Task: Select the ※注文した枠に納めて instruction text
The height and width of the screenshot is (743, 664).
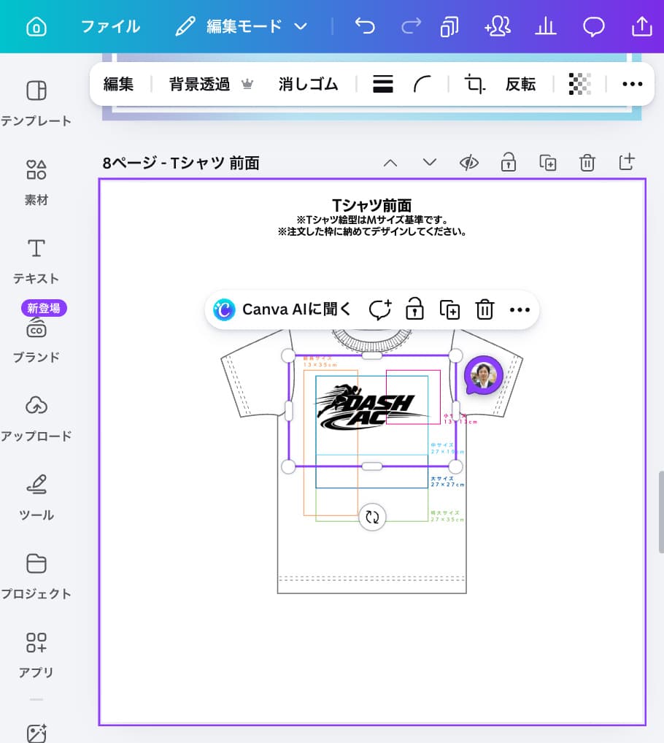Action: (372, 231)
